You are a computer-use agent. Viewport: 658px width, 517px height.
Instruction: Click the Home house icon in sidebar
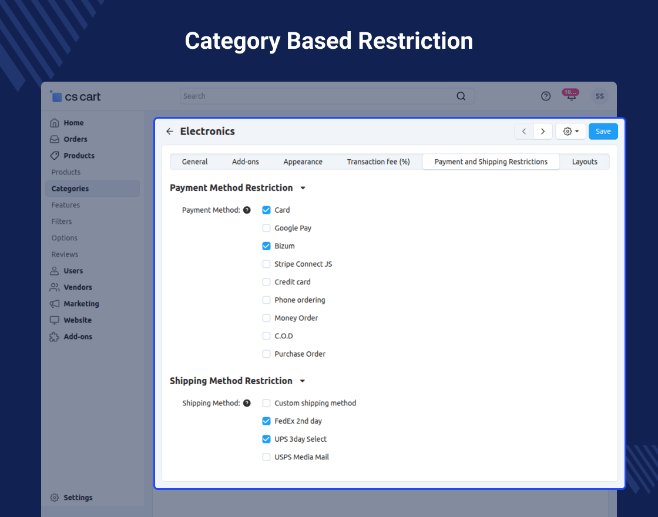click(55, 123)
